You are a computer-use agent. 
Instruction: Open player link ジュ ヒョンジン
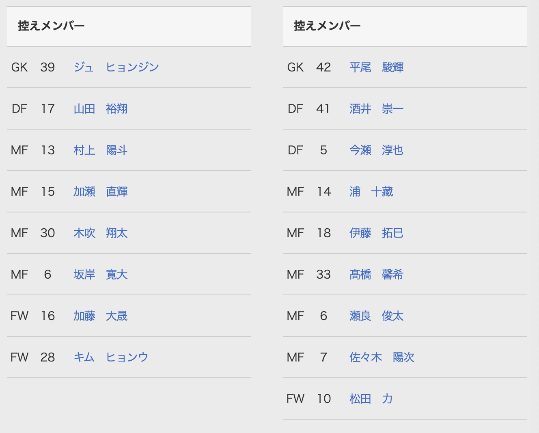[x=116, y=67]
